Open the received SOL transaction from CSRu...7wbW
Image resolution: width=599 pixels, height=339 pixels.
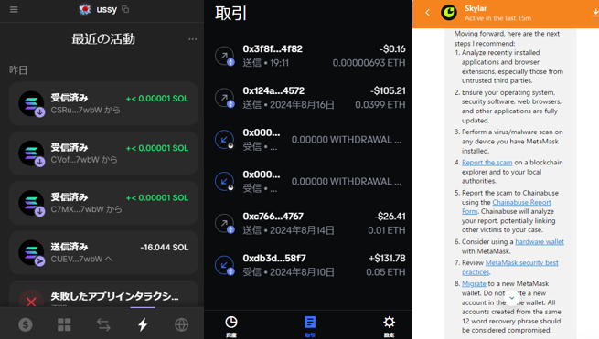click(x=103, y=103)
